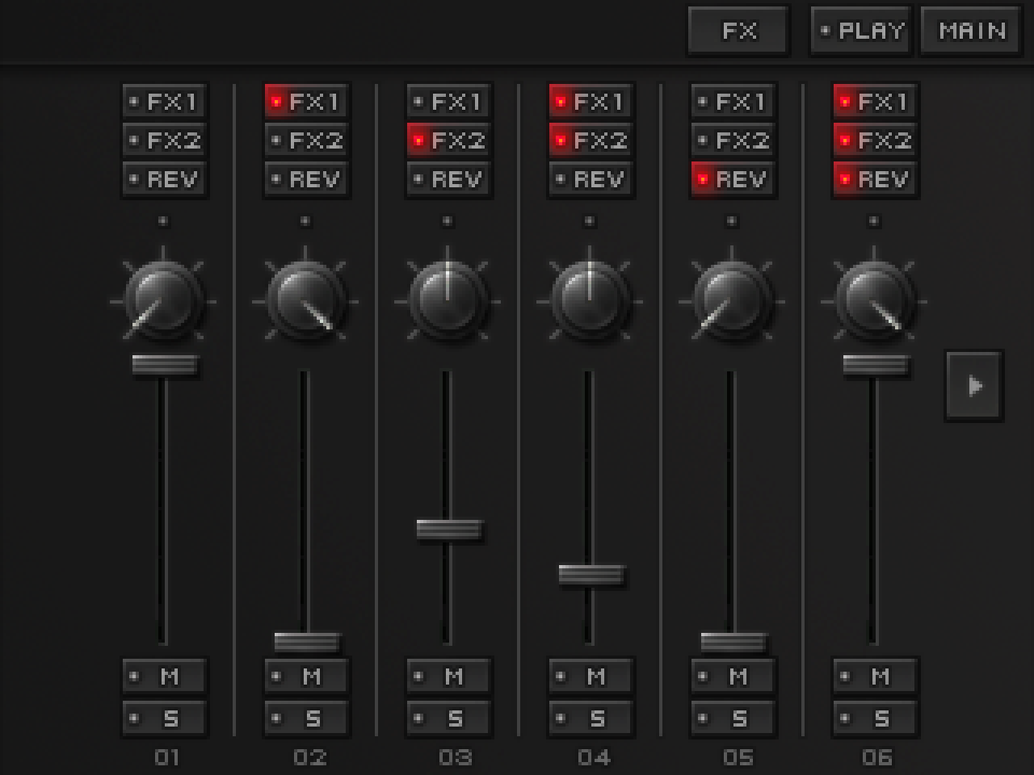Open the FX panel button

738,31
